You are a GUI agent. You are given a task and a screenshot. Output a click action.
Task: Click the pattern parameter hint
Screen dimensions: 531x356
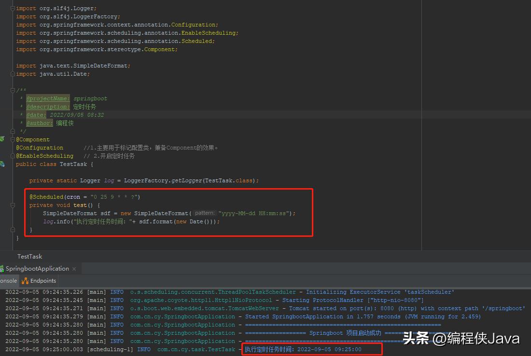click(205, 213)
